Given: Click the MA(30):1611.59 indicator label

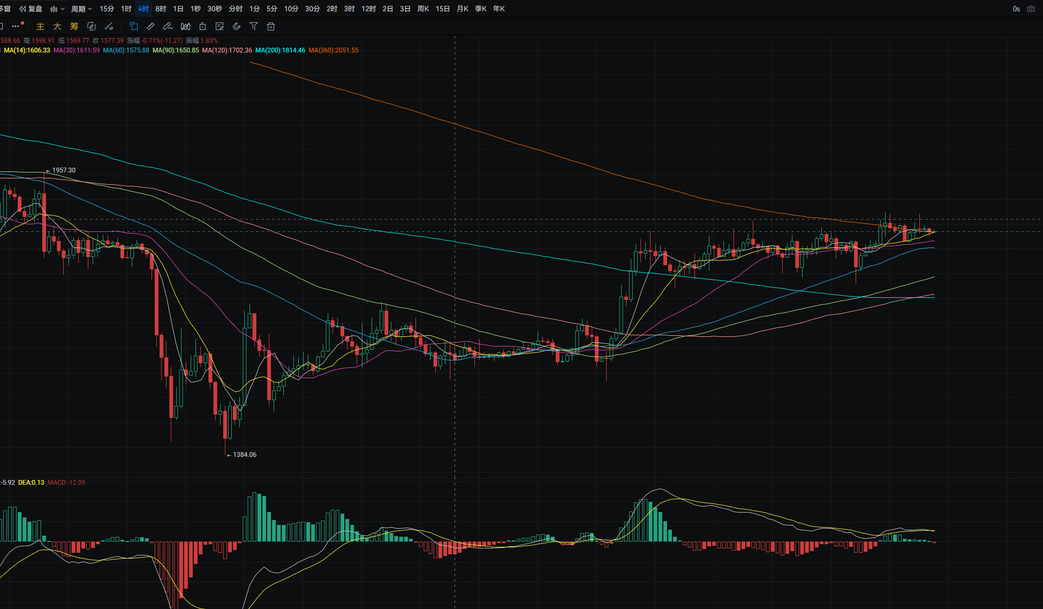Looking at the screenshot, I should (77, 50).
